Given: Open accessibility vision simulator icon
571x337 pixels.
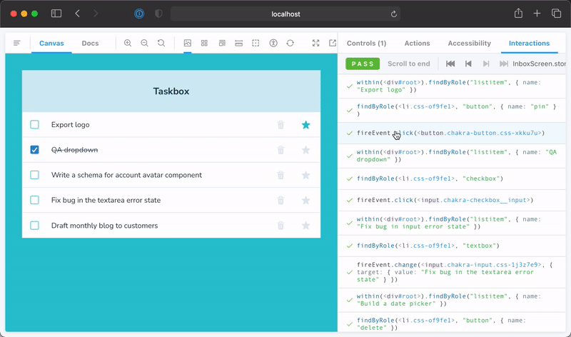Looking at the screenshot, I should click(x=273, y=43).
